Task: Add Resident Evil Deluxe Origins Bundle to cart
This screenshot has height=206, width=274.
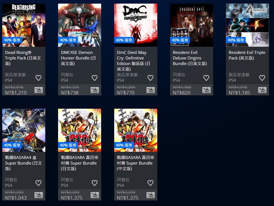Action: pyautogui.click(x=206, y=90)
